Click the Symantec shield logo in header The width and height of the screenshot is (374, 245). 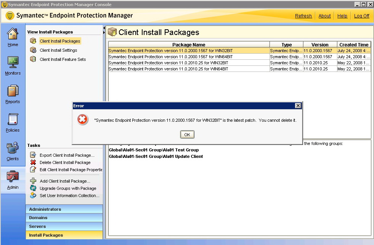click(10, 16)
